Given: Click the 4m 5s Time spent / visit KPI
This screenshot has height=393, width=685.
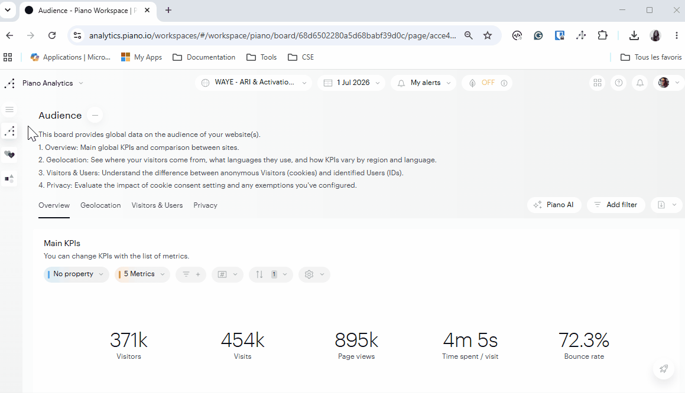Looking at the screenshot, I should pos(470,346).
